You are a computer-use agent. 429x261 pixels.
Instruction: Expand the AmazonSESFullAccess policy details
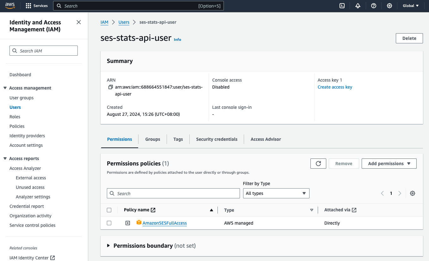[128, 223]
